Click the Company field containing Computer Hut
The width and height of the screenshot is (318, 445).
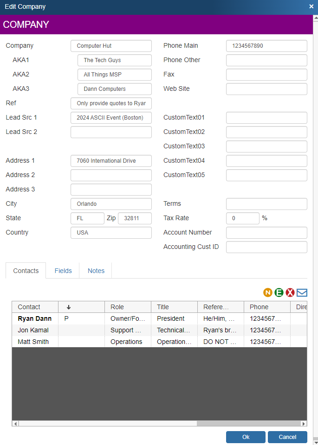(x=111, y=45)
